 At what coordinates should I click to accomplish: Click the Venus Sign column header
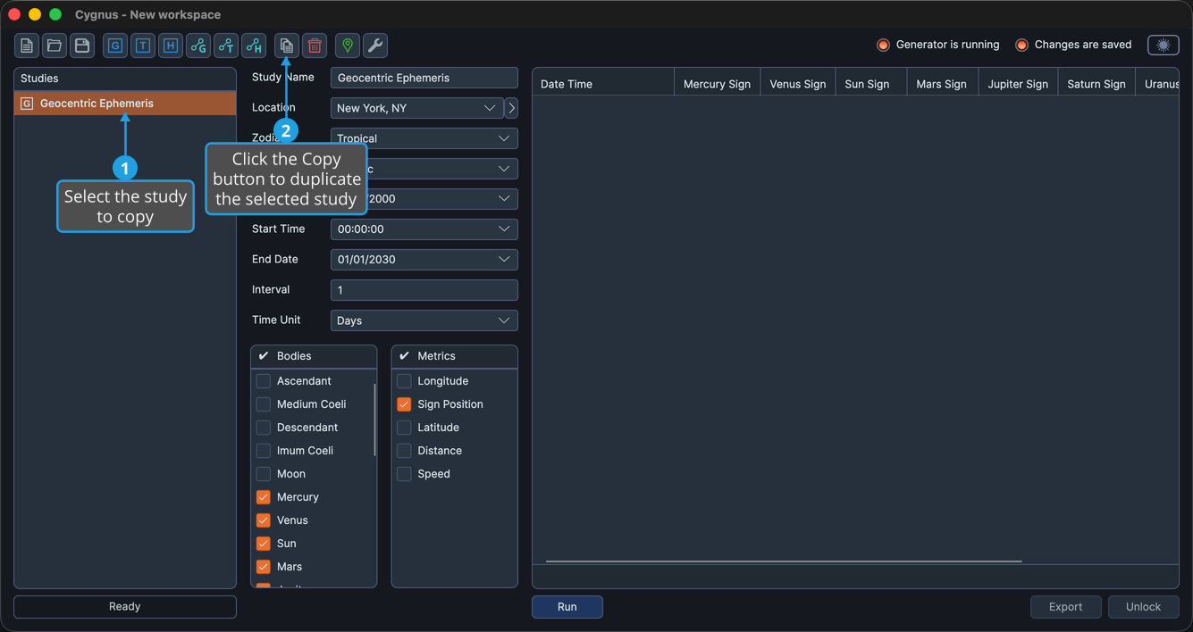click(798, 84)
